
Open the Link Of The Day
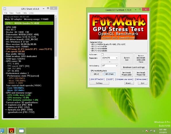(97, 79)
